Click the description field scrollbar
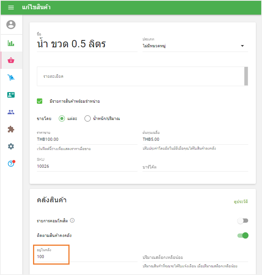262x275 pixels. [x=246, y=76]
